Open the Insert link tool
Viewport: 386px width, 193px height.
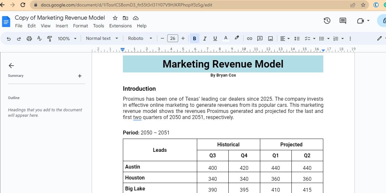pos(249,39)
